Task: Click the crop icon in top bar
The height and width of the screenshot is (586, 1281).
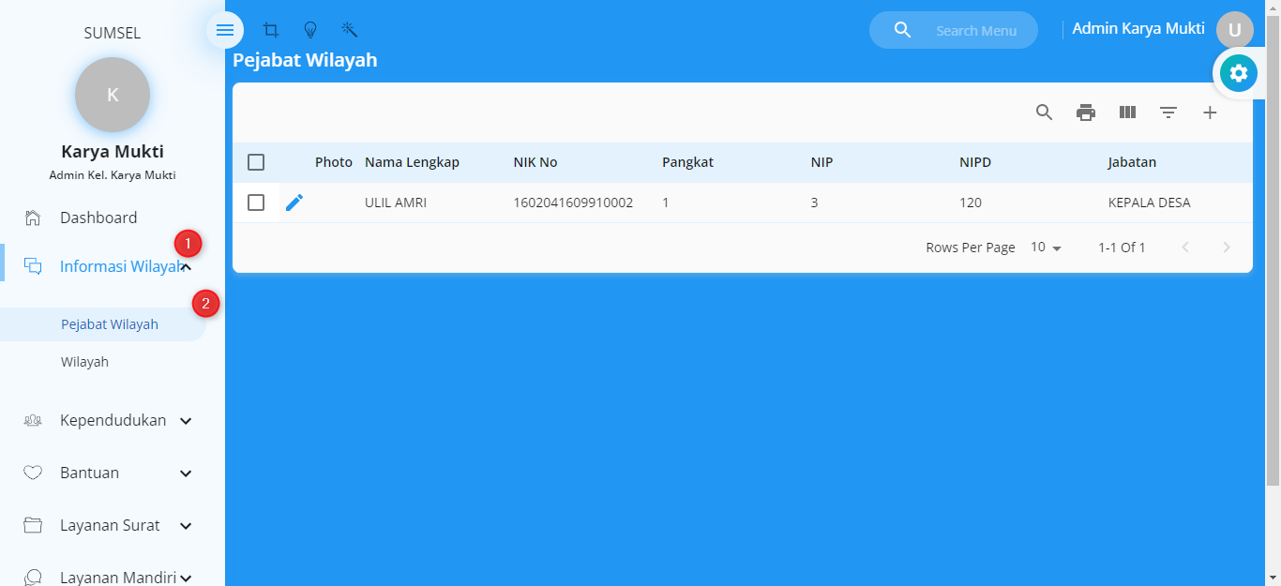Action: (271, 30)
